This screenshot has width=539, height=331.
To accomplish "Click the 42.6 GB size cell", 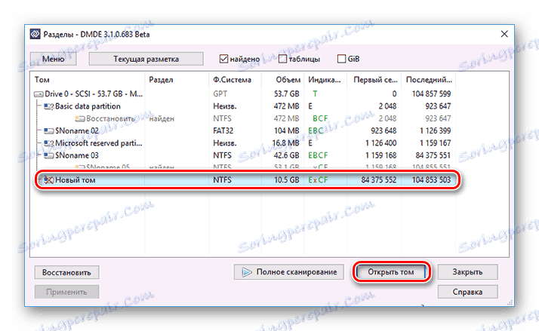I will pos(286,155).
